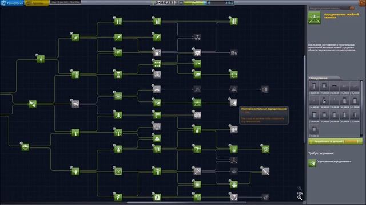Click the tech tree vertical scrollbar
This screenshot has height=205, width=366.
click(x=304, y=99)
